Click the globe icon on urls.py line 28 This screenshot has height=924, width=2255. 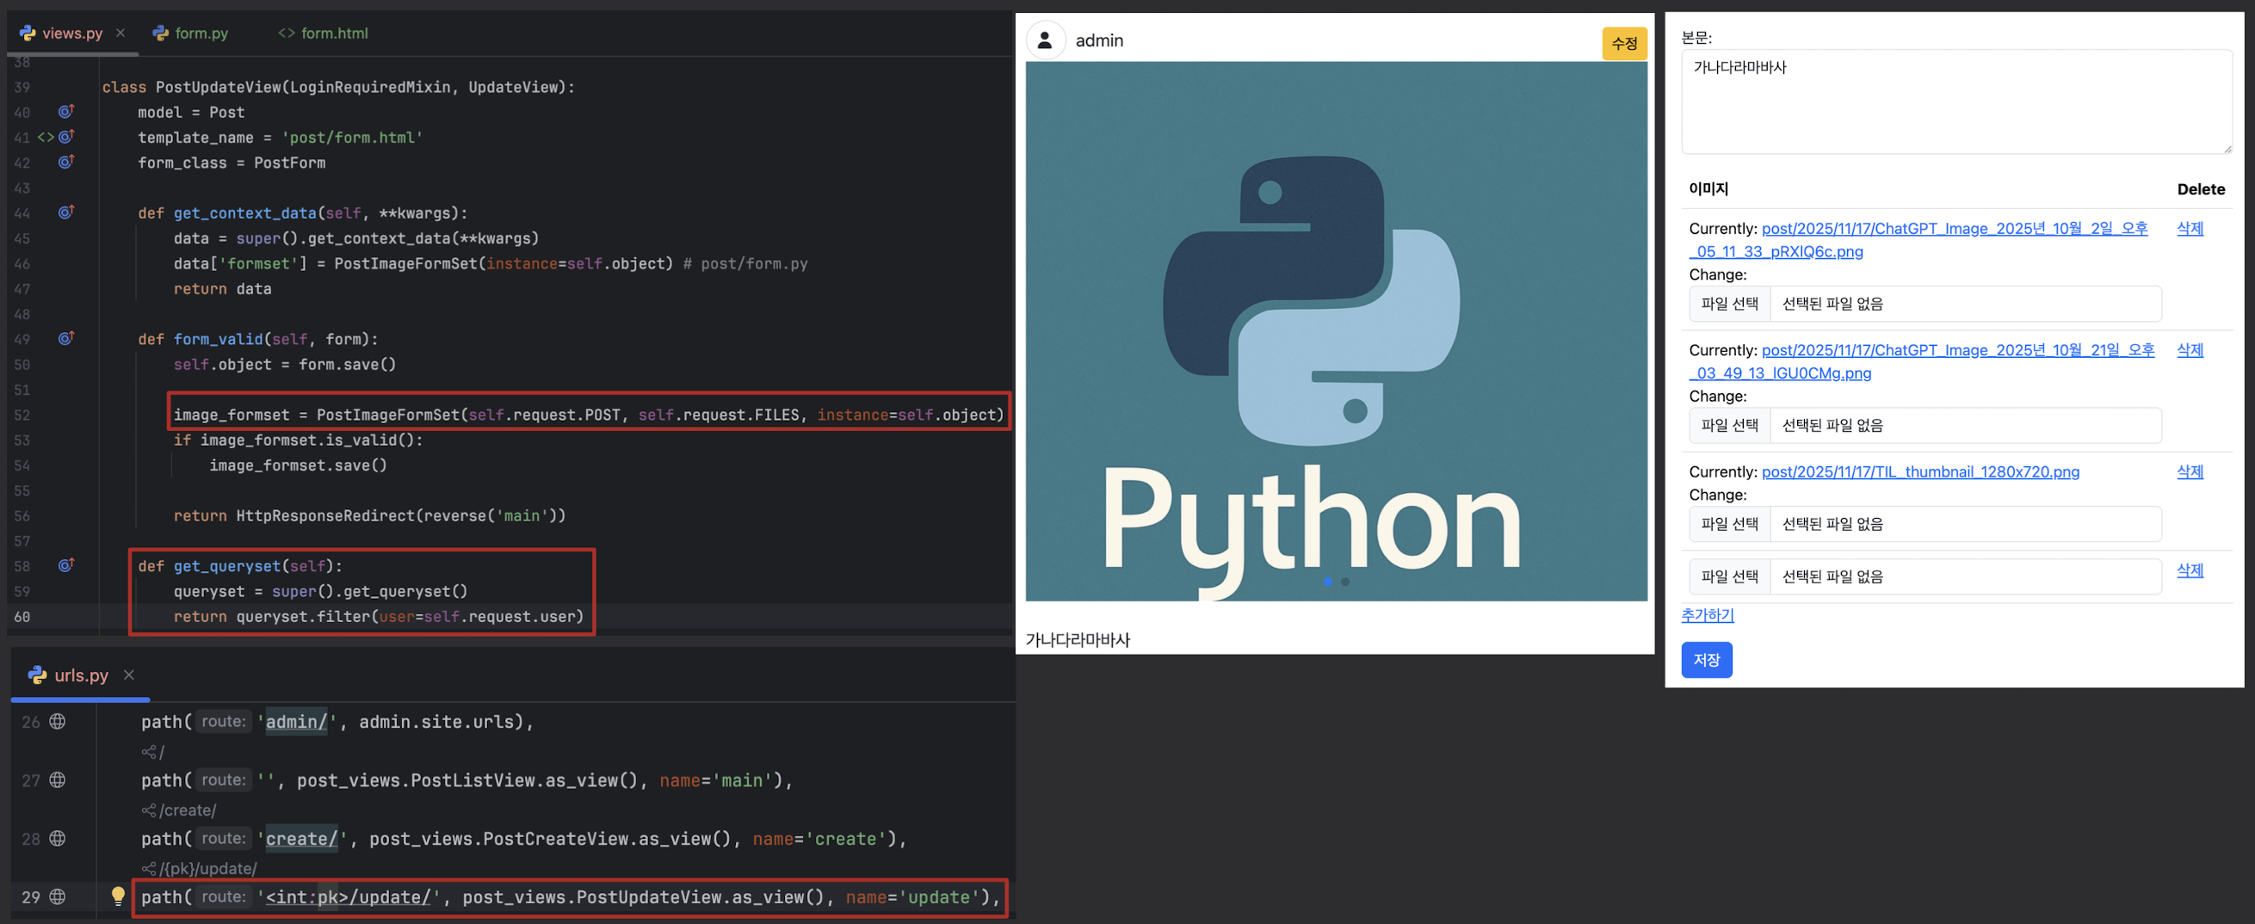[x=58, y=838]
